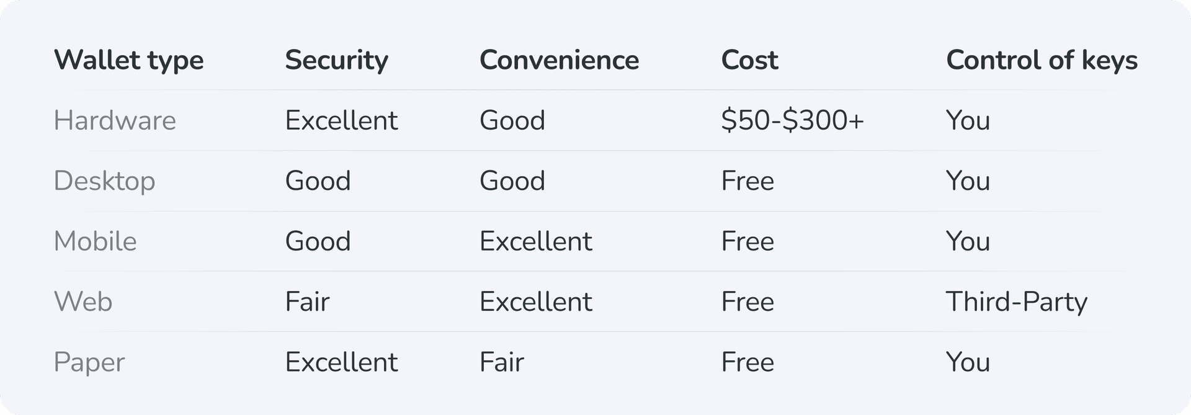Click Paper wallet's Excellent security cell

(341, 362)
